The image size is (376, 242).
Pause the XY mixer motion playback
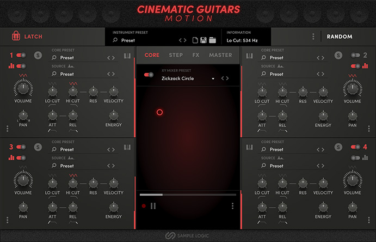point(153,206)
